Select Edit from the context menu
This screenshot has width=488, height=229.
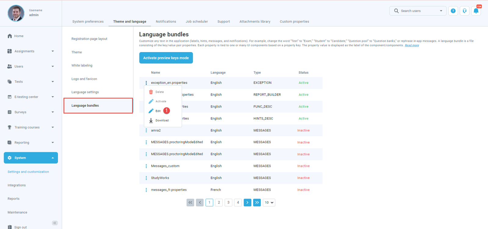158,111
